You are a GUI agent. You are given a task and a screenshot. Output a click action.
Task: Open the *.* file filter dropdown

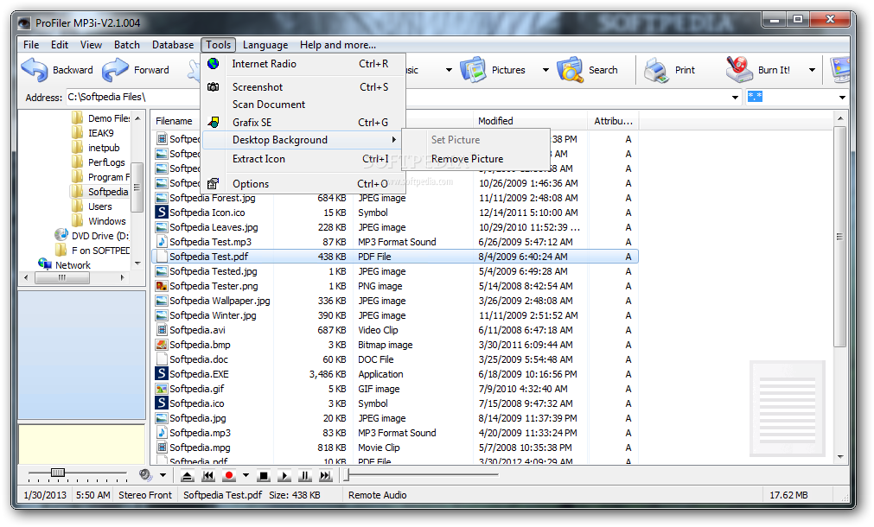(x=842, y=98)
